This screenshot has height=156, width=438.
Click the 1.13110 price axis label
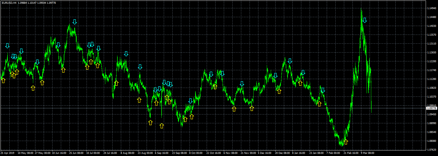(431, 44)
